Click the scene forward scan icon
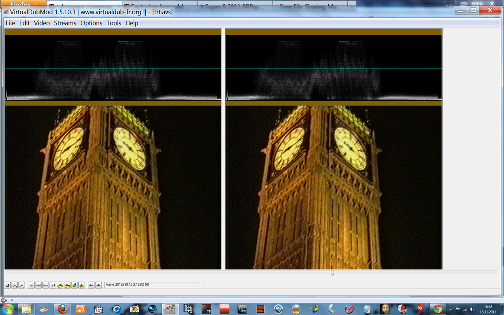The image size is (504, 315). (x=81, y=285)
